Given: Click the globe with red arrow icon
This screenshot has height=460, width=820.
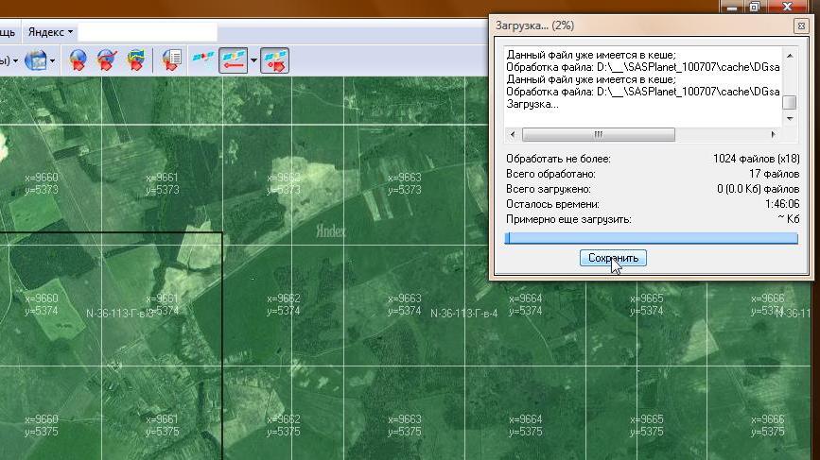Looking at the screenshot, I should coord(78,60).
